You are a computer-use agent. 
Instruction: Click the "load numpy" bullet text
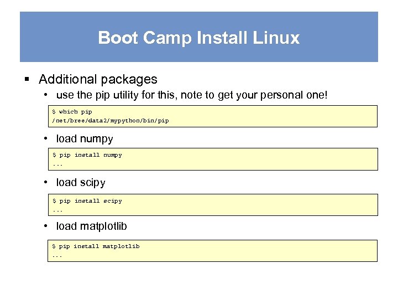pos(85,139)
